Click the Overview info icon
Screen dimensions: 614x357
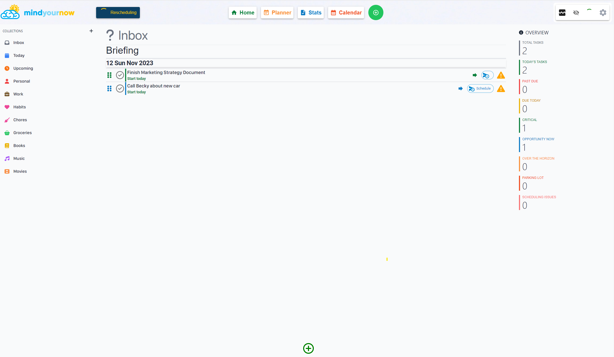tap(521, 32)
